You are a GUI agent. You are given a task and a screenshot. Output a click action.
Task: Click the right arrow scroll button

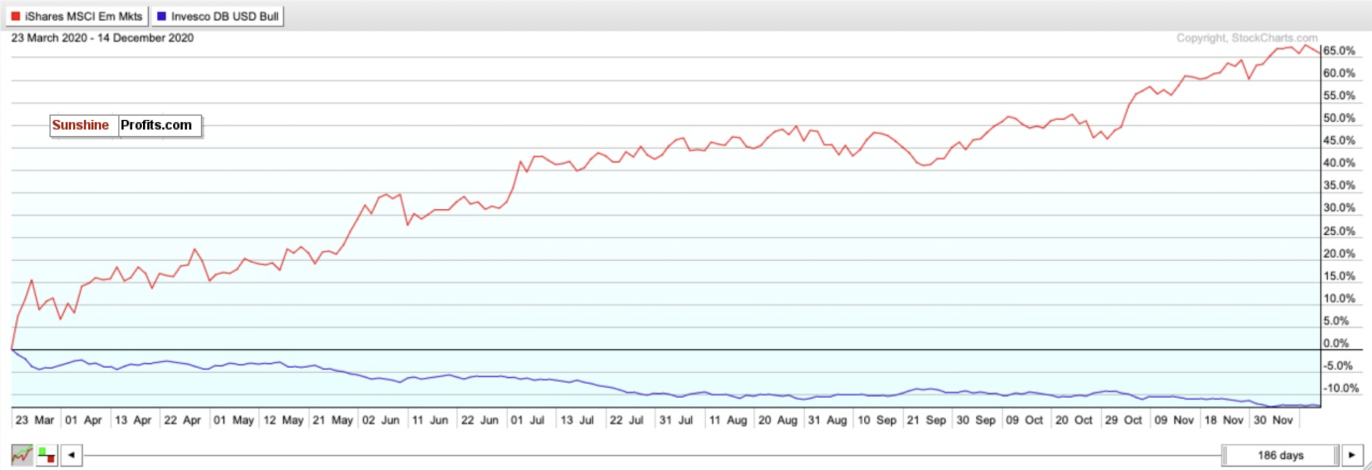1352,455
